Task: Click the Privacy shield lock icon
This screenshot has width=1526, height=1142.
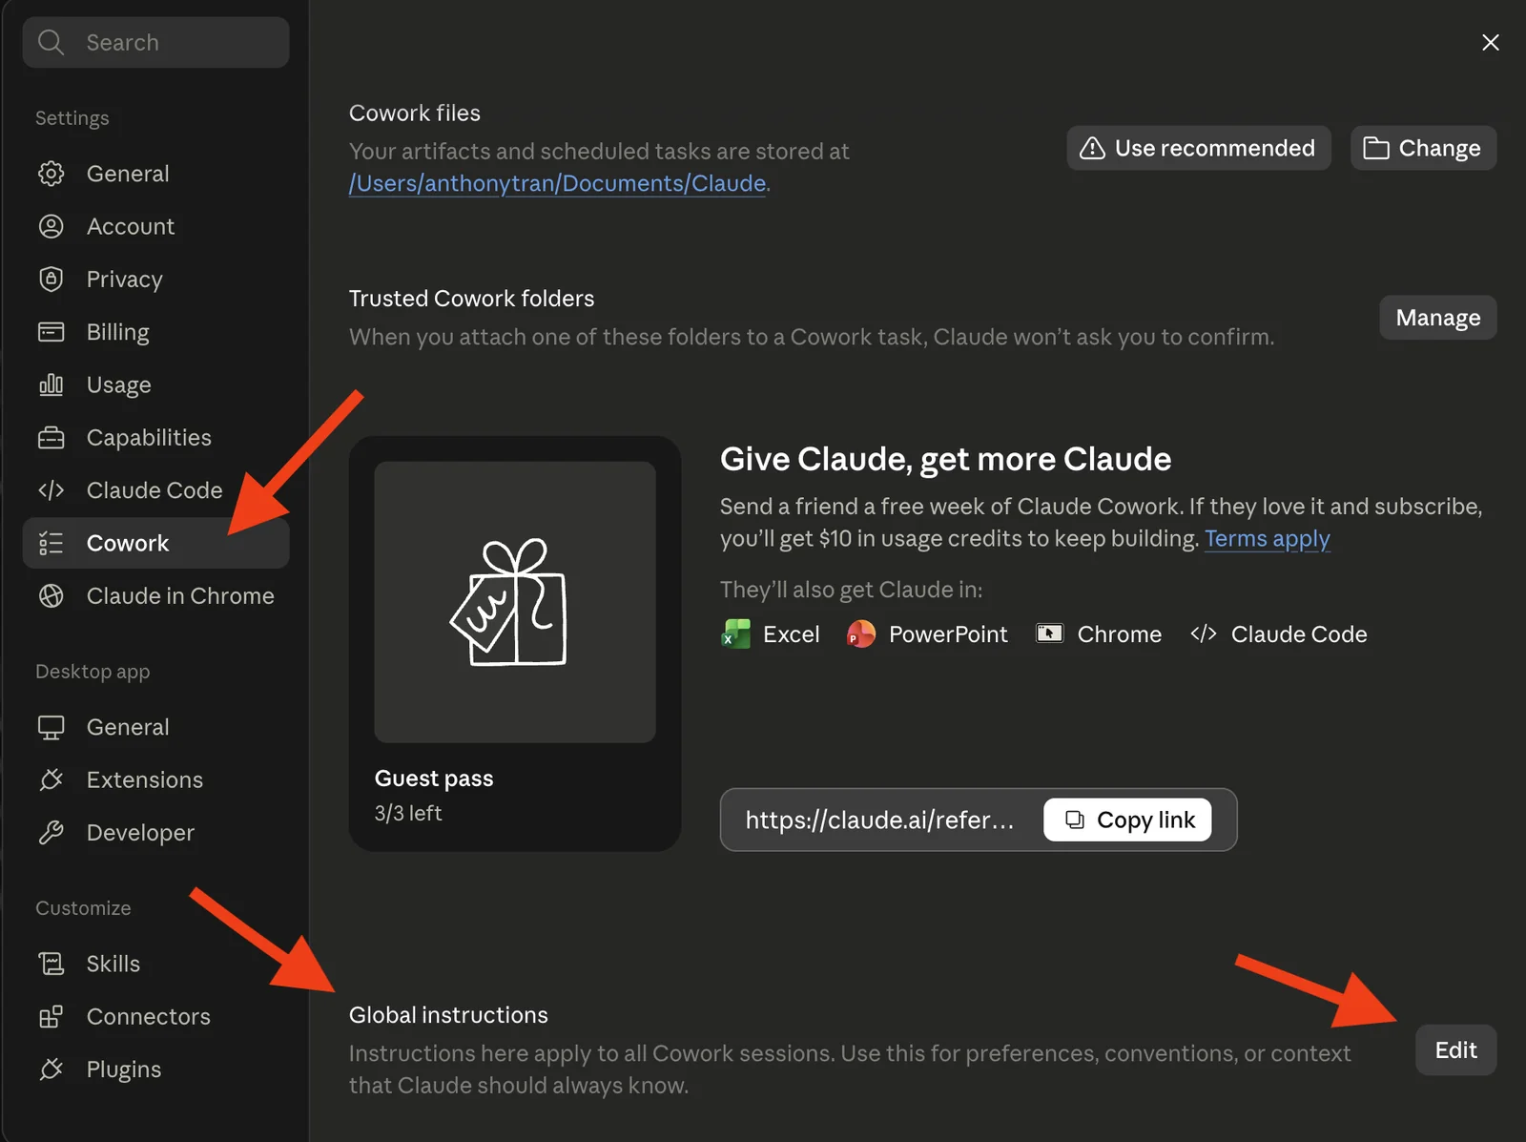Action: 51,279
